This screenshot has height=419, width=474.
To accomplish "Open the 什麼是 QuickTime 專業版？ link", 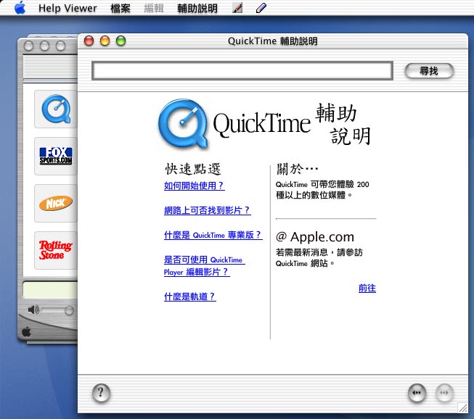I will 213,235.
